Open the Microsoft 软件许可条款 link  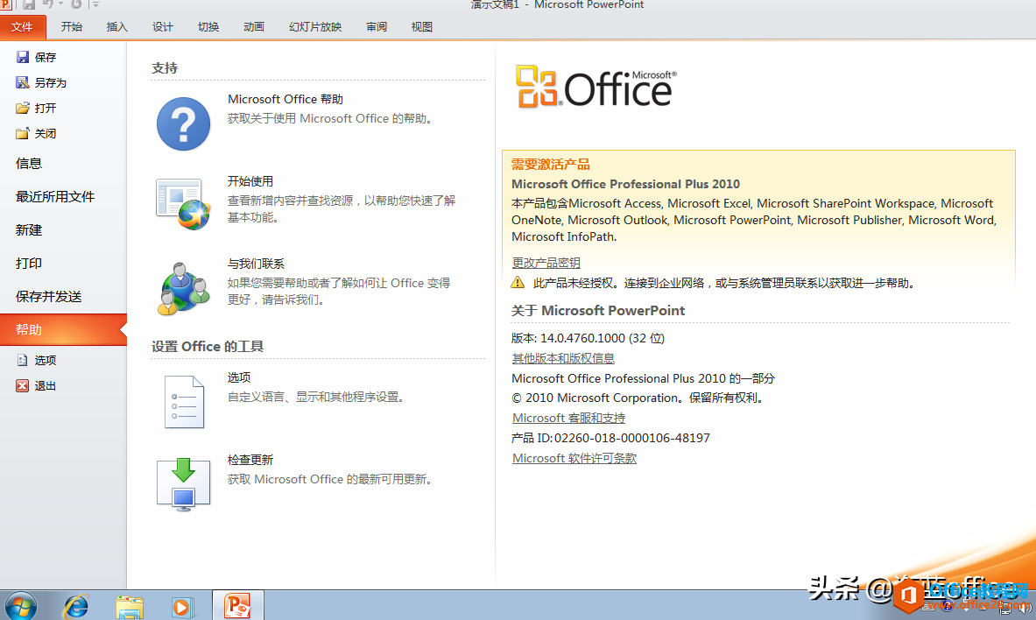click(x=574, y=458)
